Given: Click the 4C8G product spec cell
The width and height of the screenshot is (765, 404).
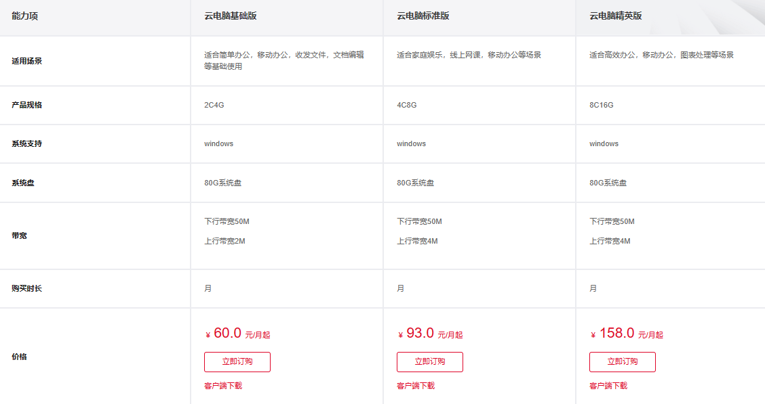Looking at the screenshot, I should click(x=407, y=105).
